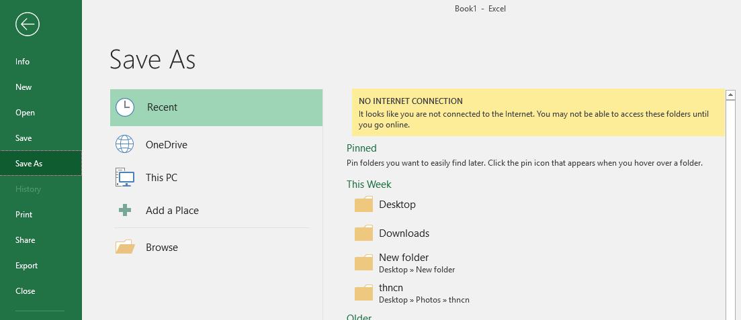The width and height of the screenshot is (741, 320).
Task: Pick the Downloads folder name
Action: click(404, 233)
